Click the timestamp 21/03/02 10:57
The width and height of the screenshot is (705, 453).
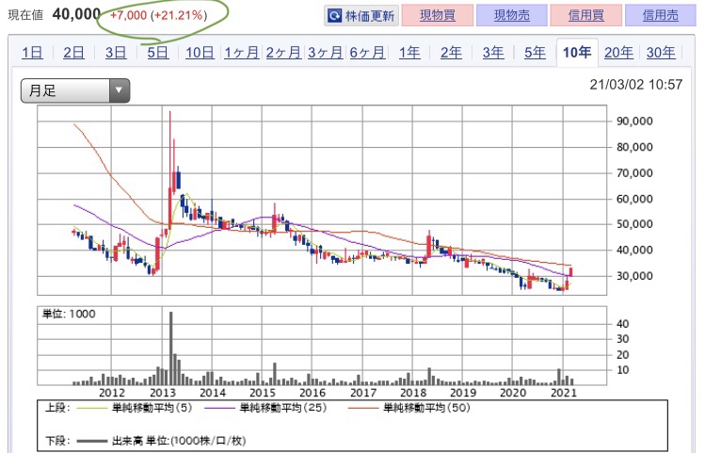[x=635, y=85]
